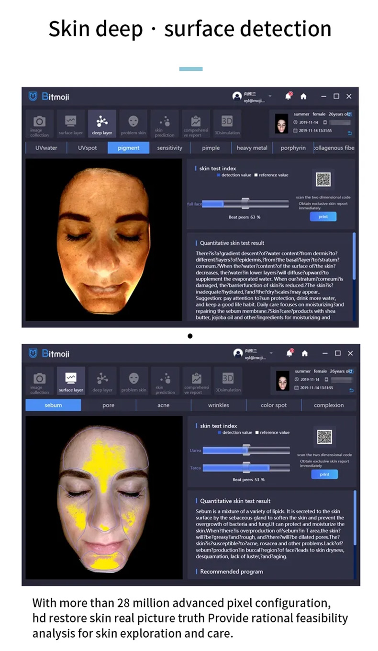Select the color spot tab
378x651 pixels.
point(274,405)
